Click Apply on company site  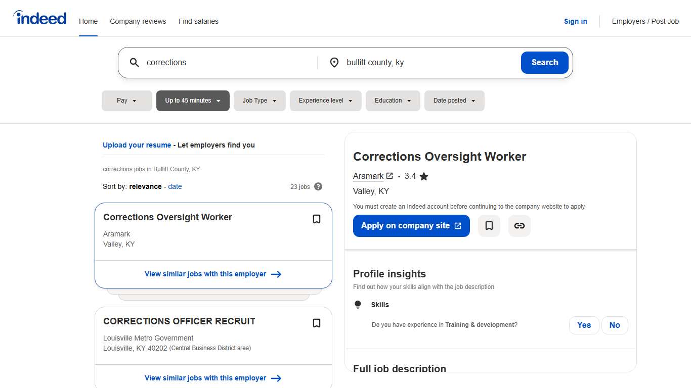point(411,226)
